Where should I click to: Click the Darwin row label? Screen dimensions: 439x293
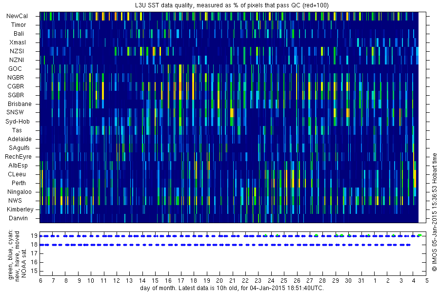[18, 218]
